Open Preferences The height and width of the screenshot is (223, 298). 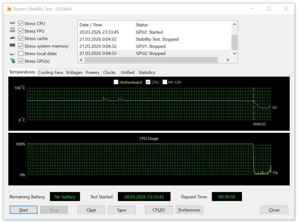click(x=189, y=210)
